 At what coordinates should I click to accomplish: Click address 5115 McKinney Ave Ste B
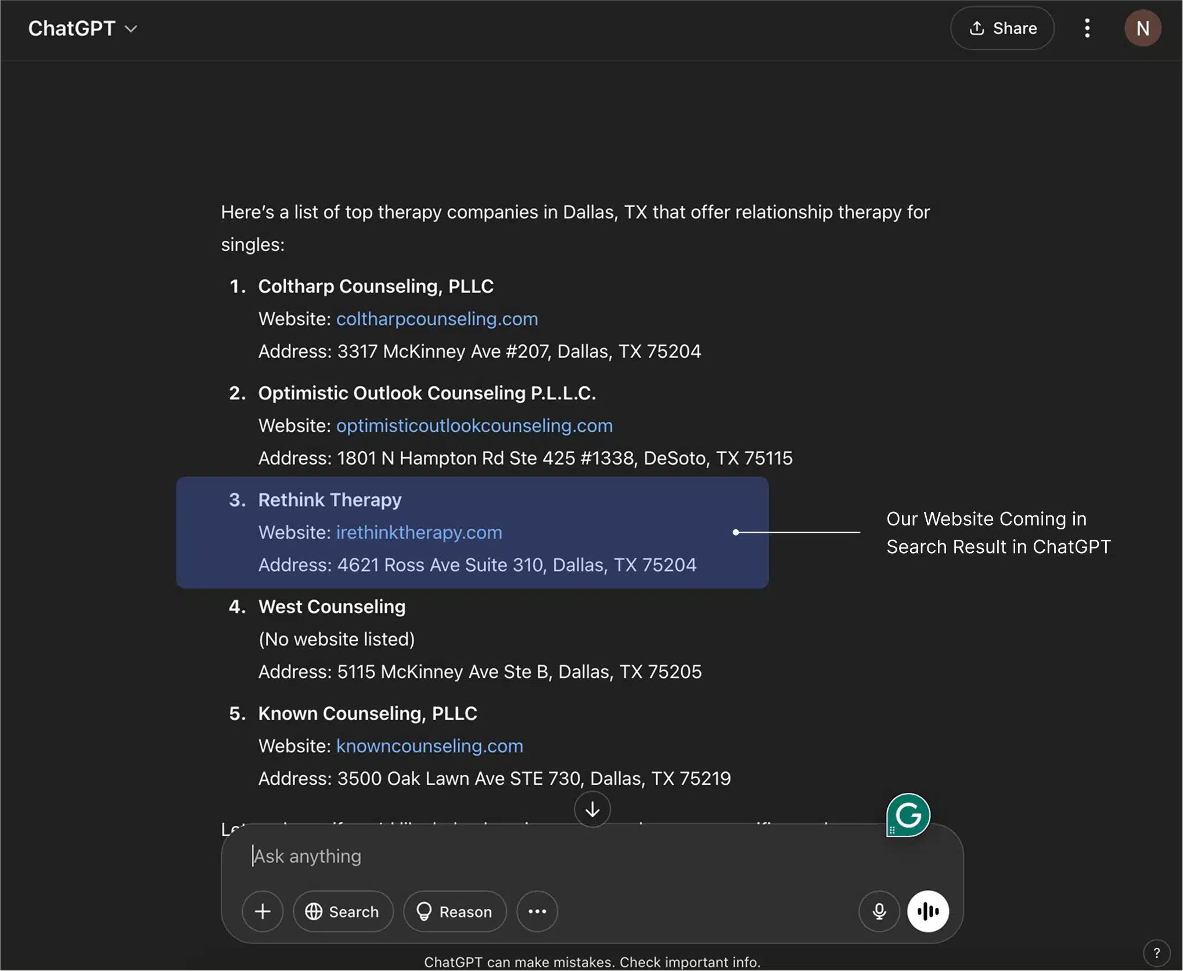point(480,672)
